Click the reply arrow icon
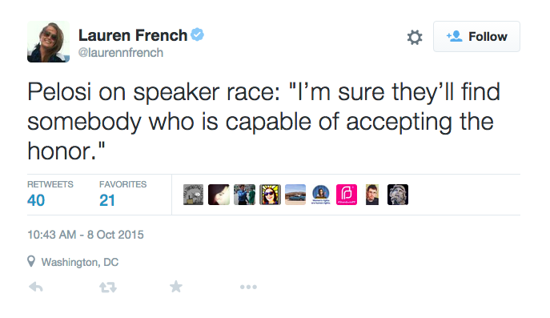Screen dimensions: 550x318 click(x=36, y=287)
